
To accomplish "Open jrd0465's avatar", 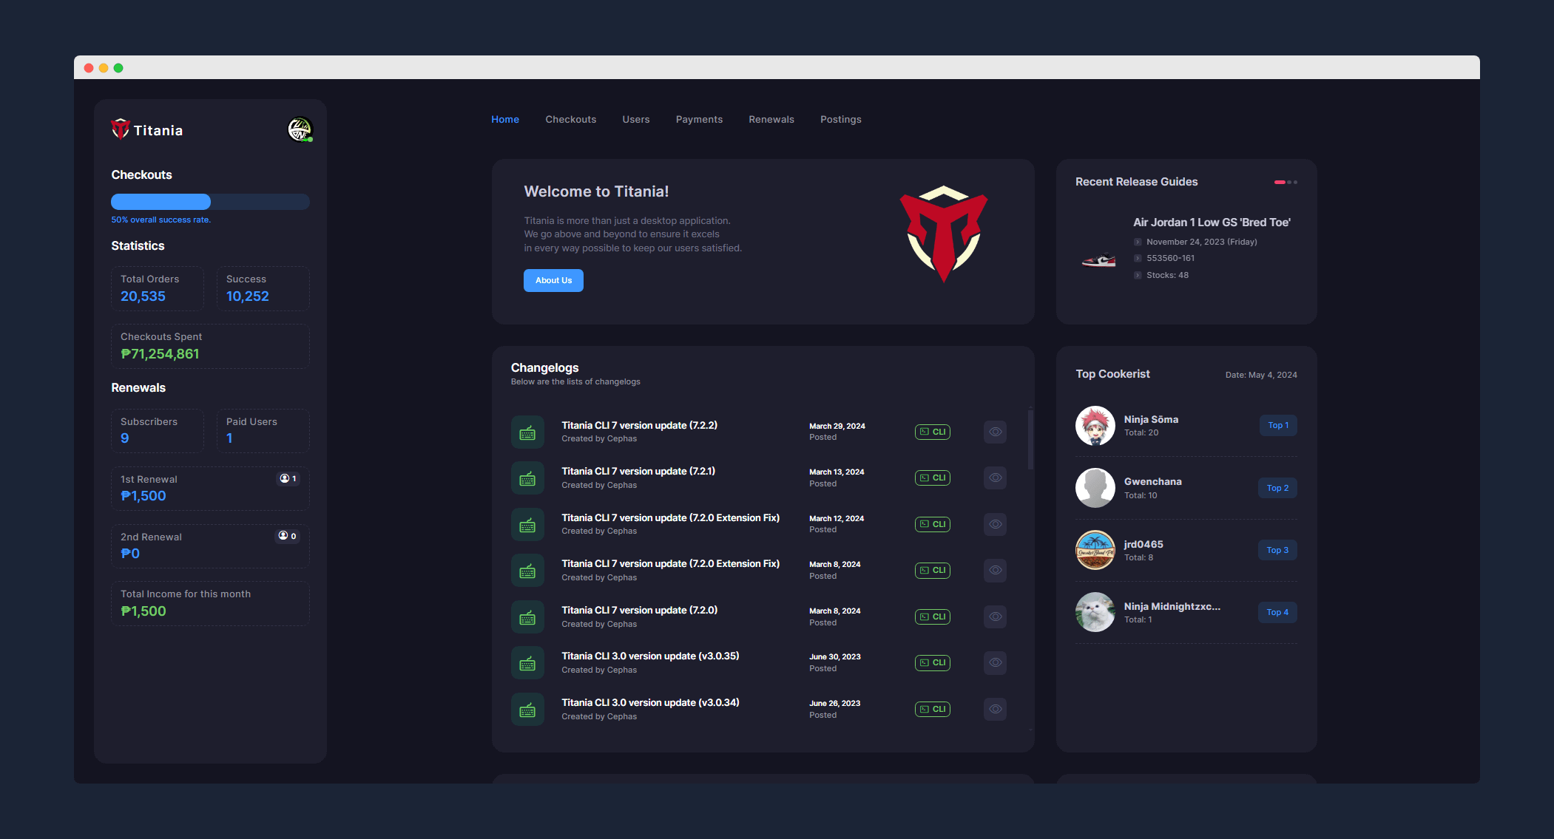I will pos(1095,550).
